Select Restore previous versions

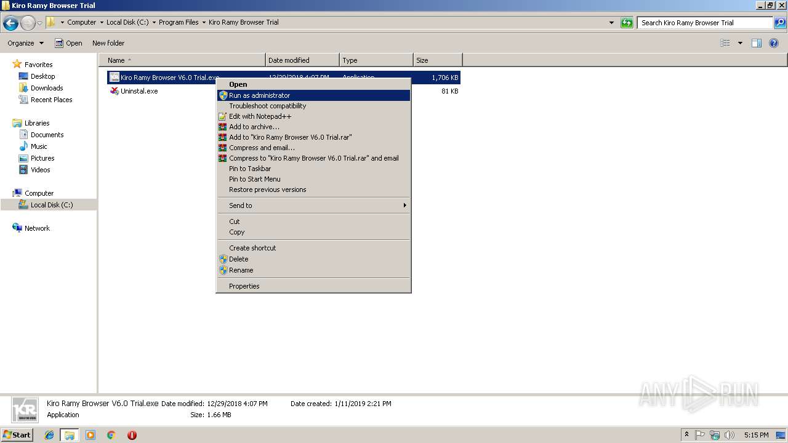click(x=313, y=190)
